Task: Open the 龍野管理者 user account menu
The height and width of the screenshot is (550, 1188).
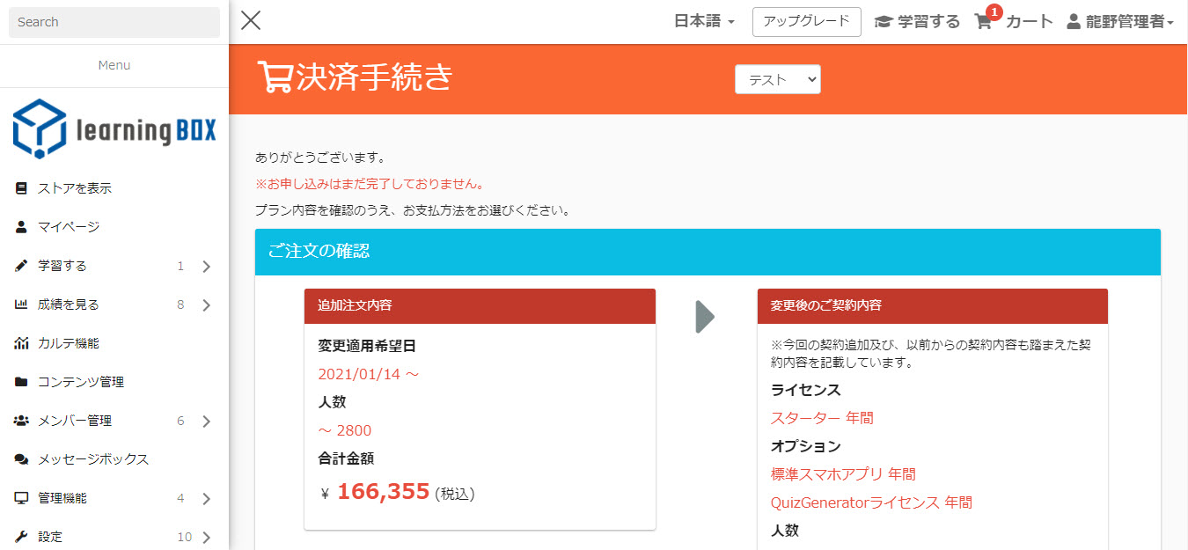Action: pos(1120,22)
